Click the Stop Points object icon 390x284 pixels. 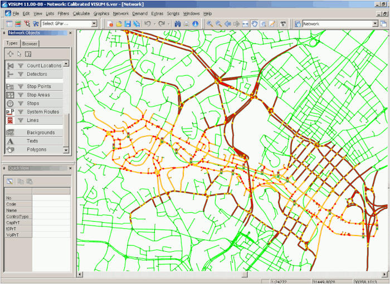[x=10, y=86]
